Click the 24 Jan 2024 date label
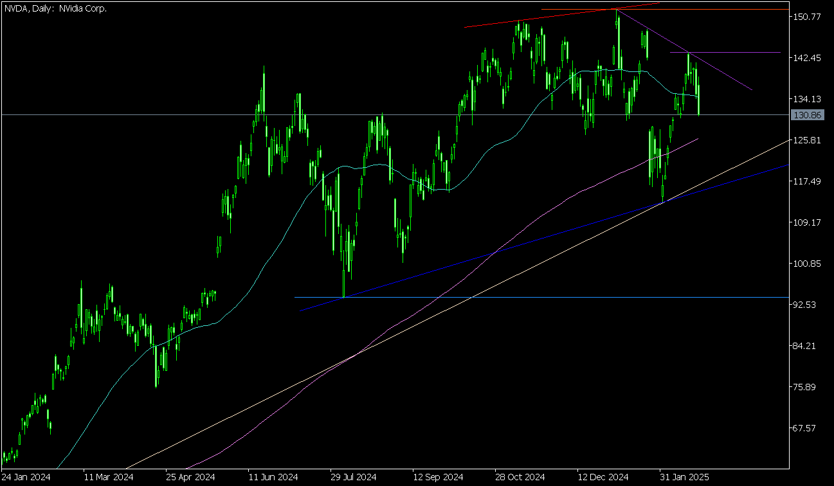Image resolution: width=834 pixels, height=486 pixels. click(x=26, y=478)
